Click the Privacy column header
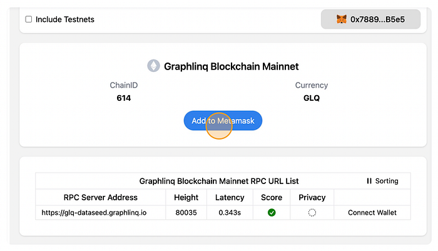This screenshot has height=251, width=438. click(x=312, y=197)
